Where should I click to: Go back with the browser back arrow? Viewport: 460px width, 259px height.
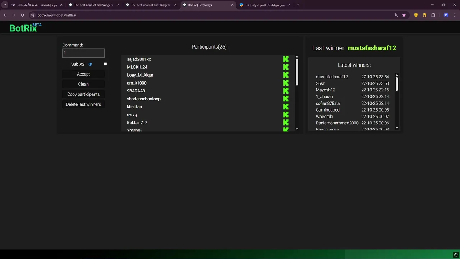[x=5, y=15]
